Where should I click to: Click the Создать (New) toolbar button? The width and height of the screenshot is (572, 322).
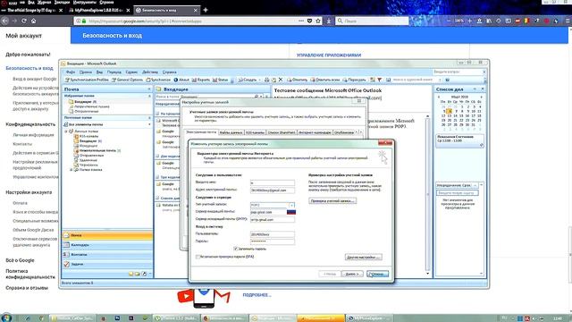pos(248,80)
